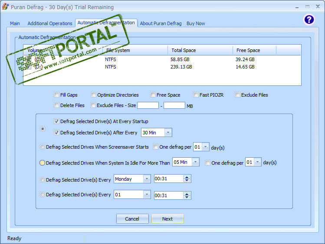Select the monthly day 01 schedule radio button

click(42, 195)
